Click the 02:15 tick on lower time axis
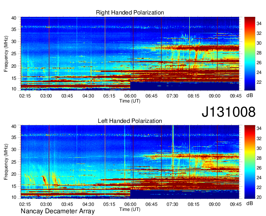266x216 pixels. pos(25,204)
